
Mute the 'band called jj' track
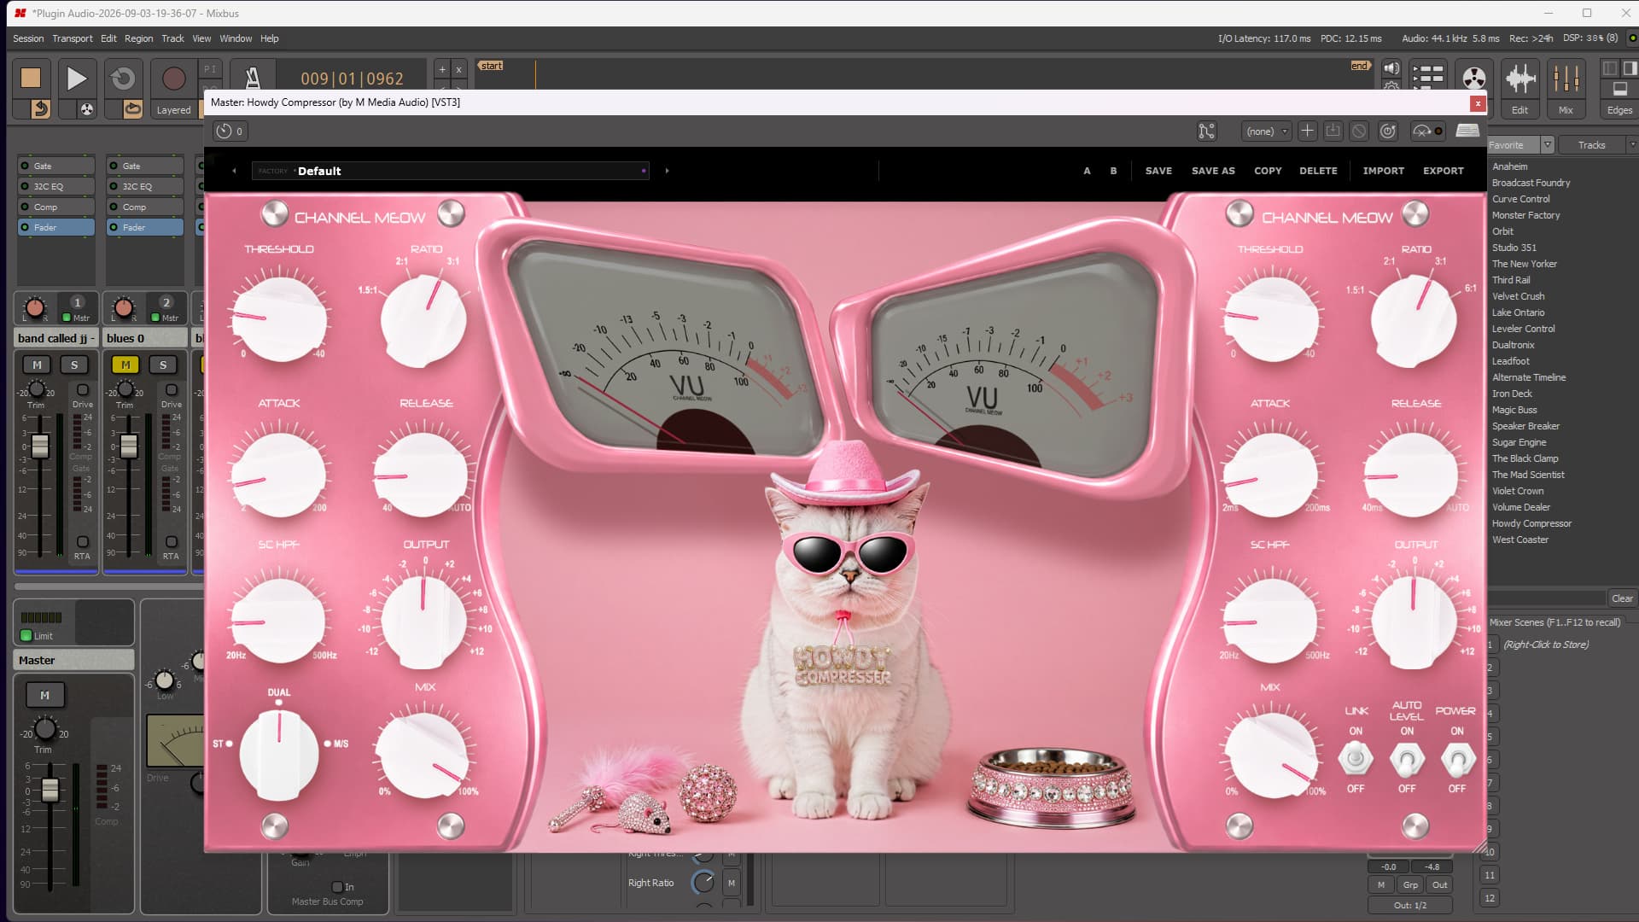37,365
